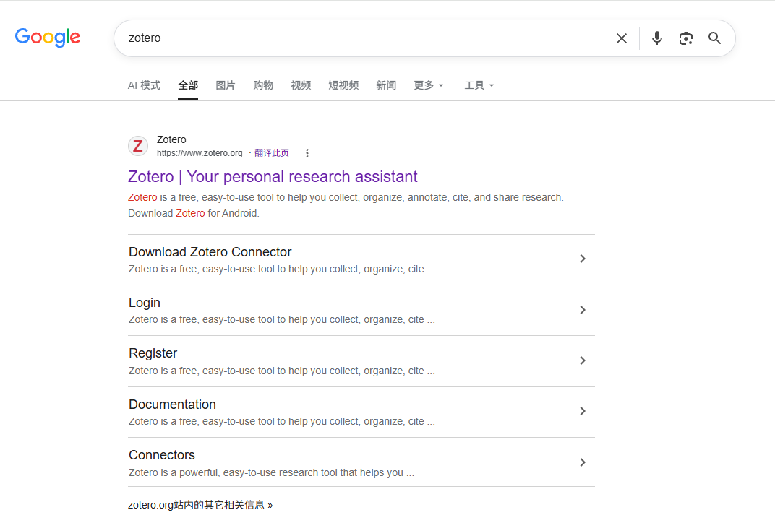The height and width of the screenshot is (523, 775).
Task: Expand the Connectors sitelink chevron
Action: (583, 462)
